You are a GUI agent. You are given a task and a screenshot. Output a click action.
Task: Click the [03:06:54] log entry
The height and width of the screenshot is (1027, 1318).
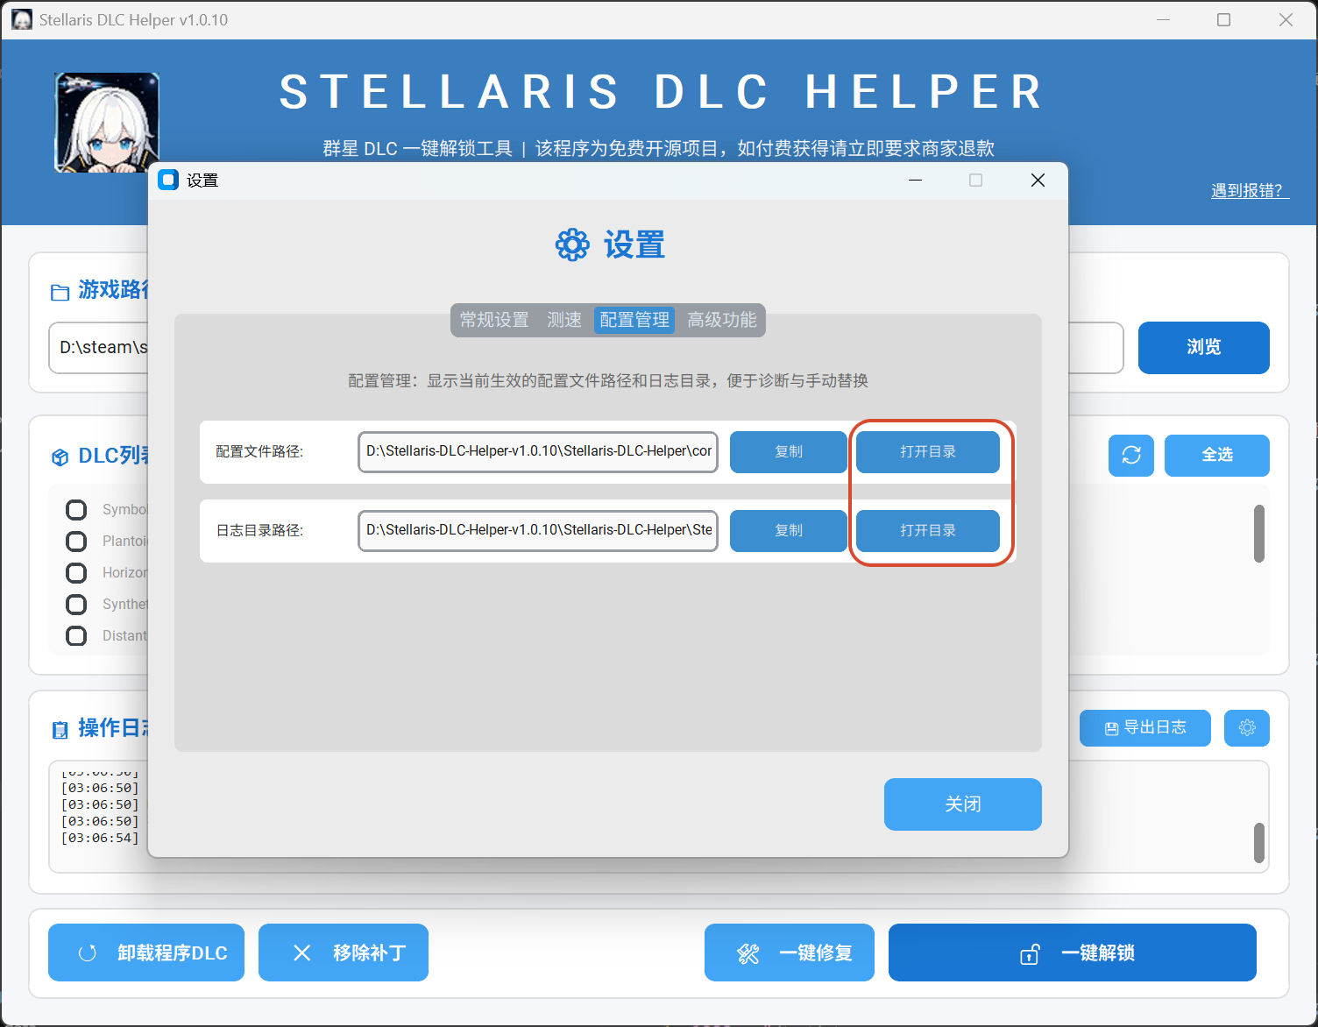(100, 839)
